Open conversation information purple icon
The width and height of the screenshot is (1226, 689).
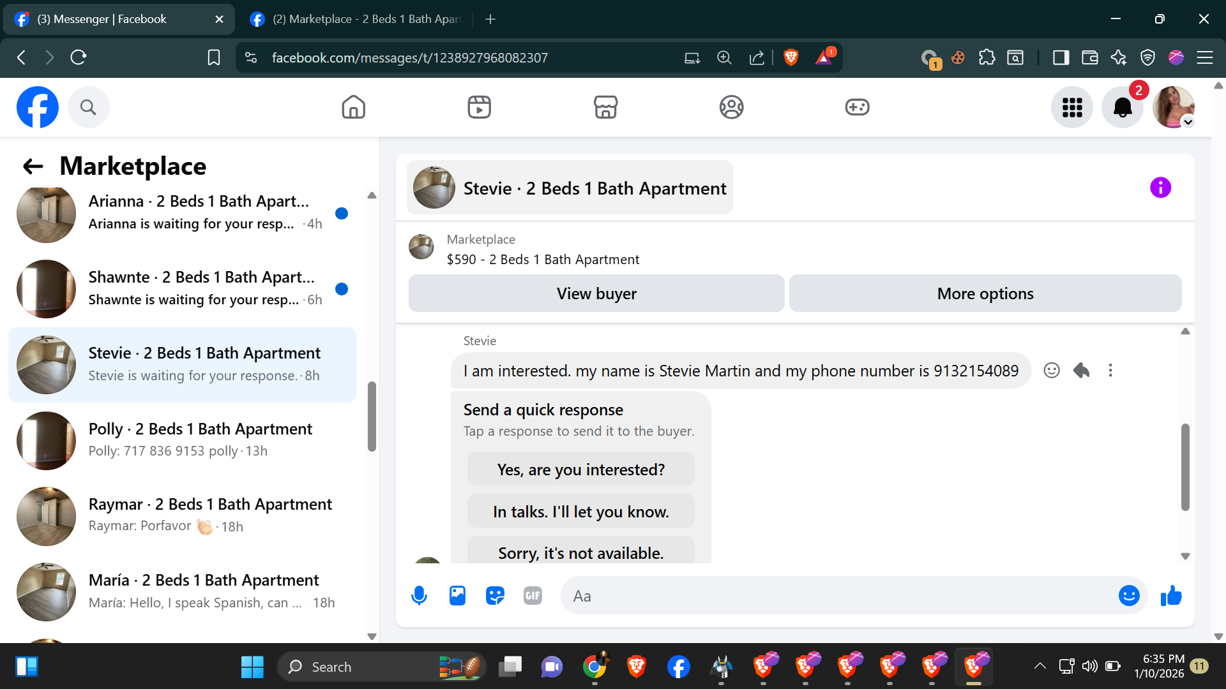click(x=1160, y=188)
